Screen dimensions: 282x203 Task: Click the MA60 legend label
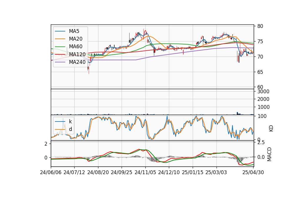pos(76,46)
